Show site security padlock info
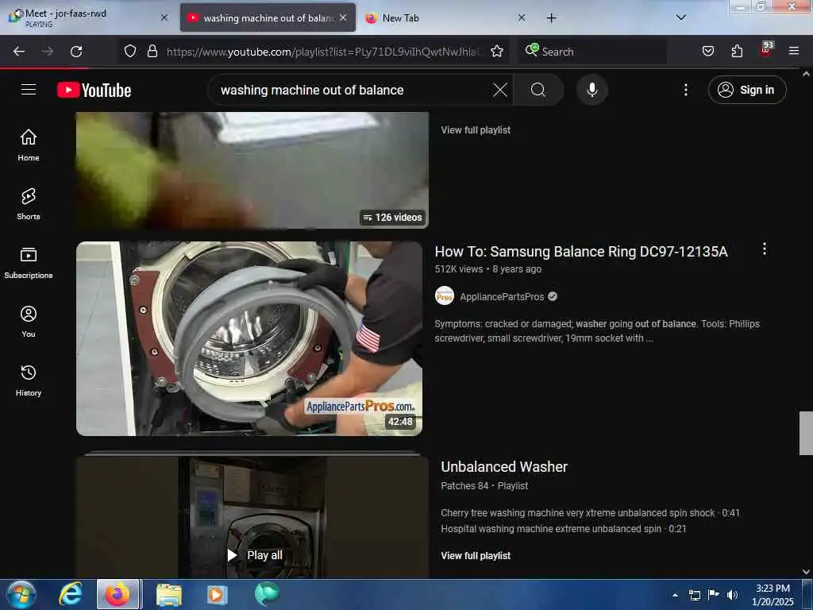813x610 pixels. point(152,51)
